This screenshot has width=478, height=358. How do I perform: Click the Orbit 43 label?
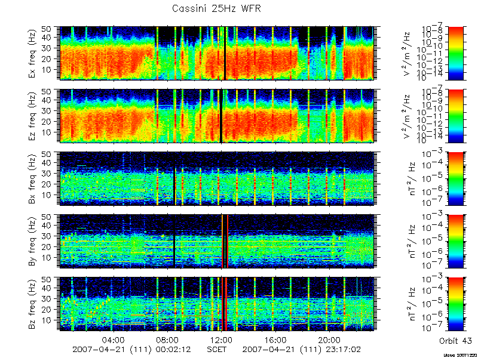[455, 341]
